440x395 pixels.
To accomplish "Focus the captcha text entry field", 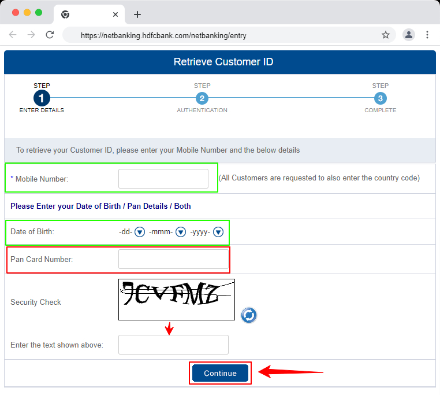I will pos(173,345).
